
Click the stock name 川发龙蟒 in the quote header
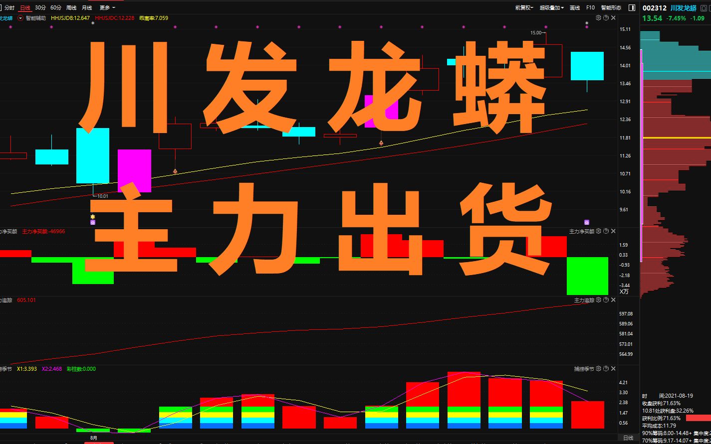coord(685,7)
